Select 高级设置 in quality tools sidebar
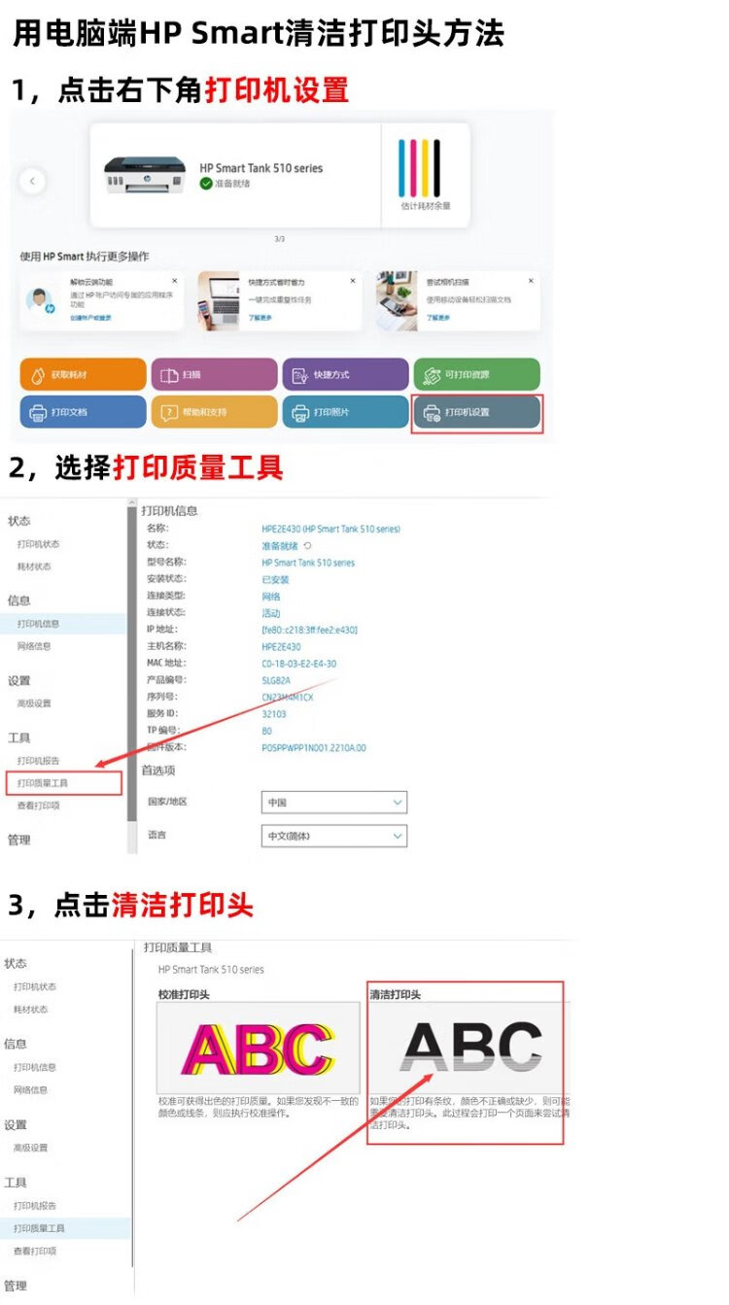This screenshot has height=1305, width=729. (x=30, y=1148)
